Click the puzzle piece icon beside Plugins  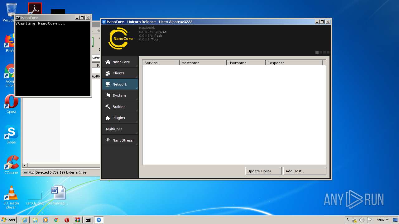point(108,118)
